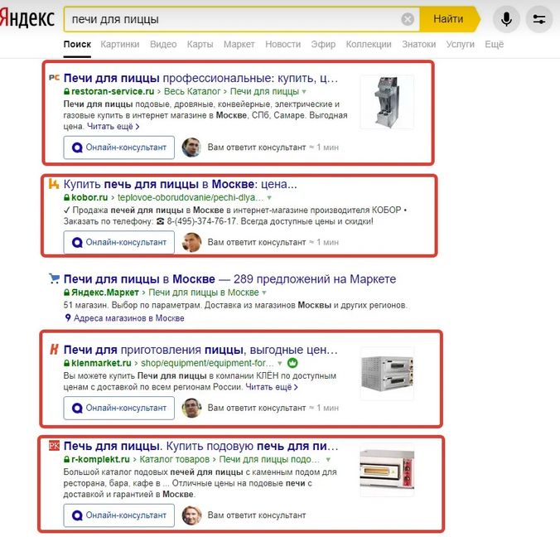Click kobor.ru domain link
The width and height of the screenshot is (560, 537).
coord(89,197)
